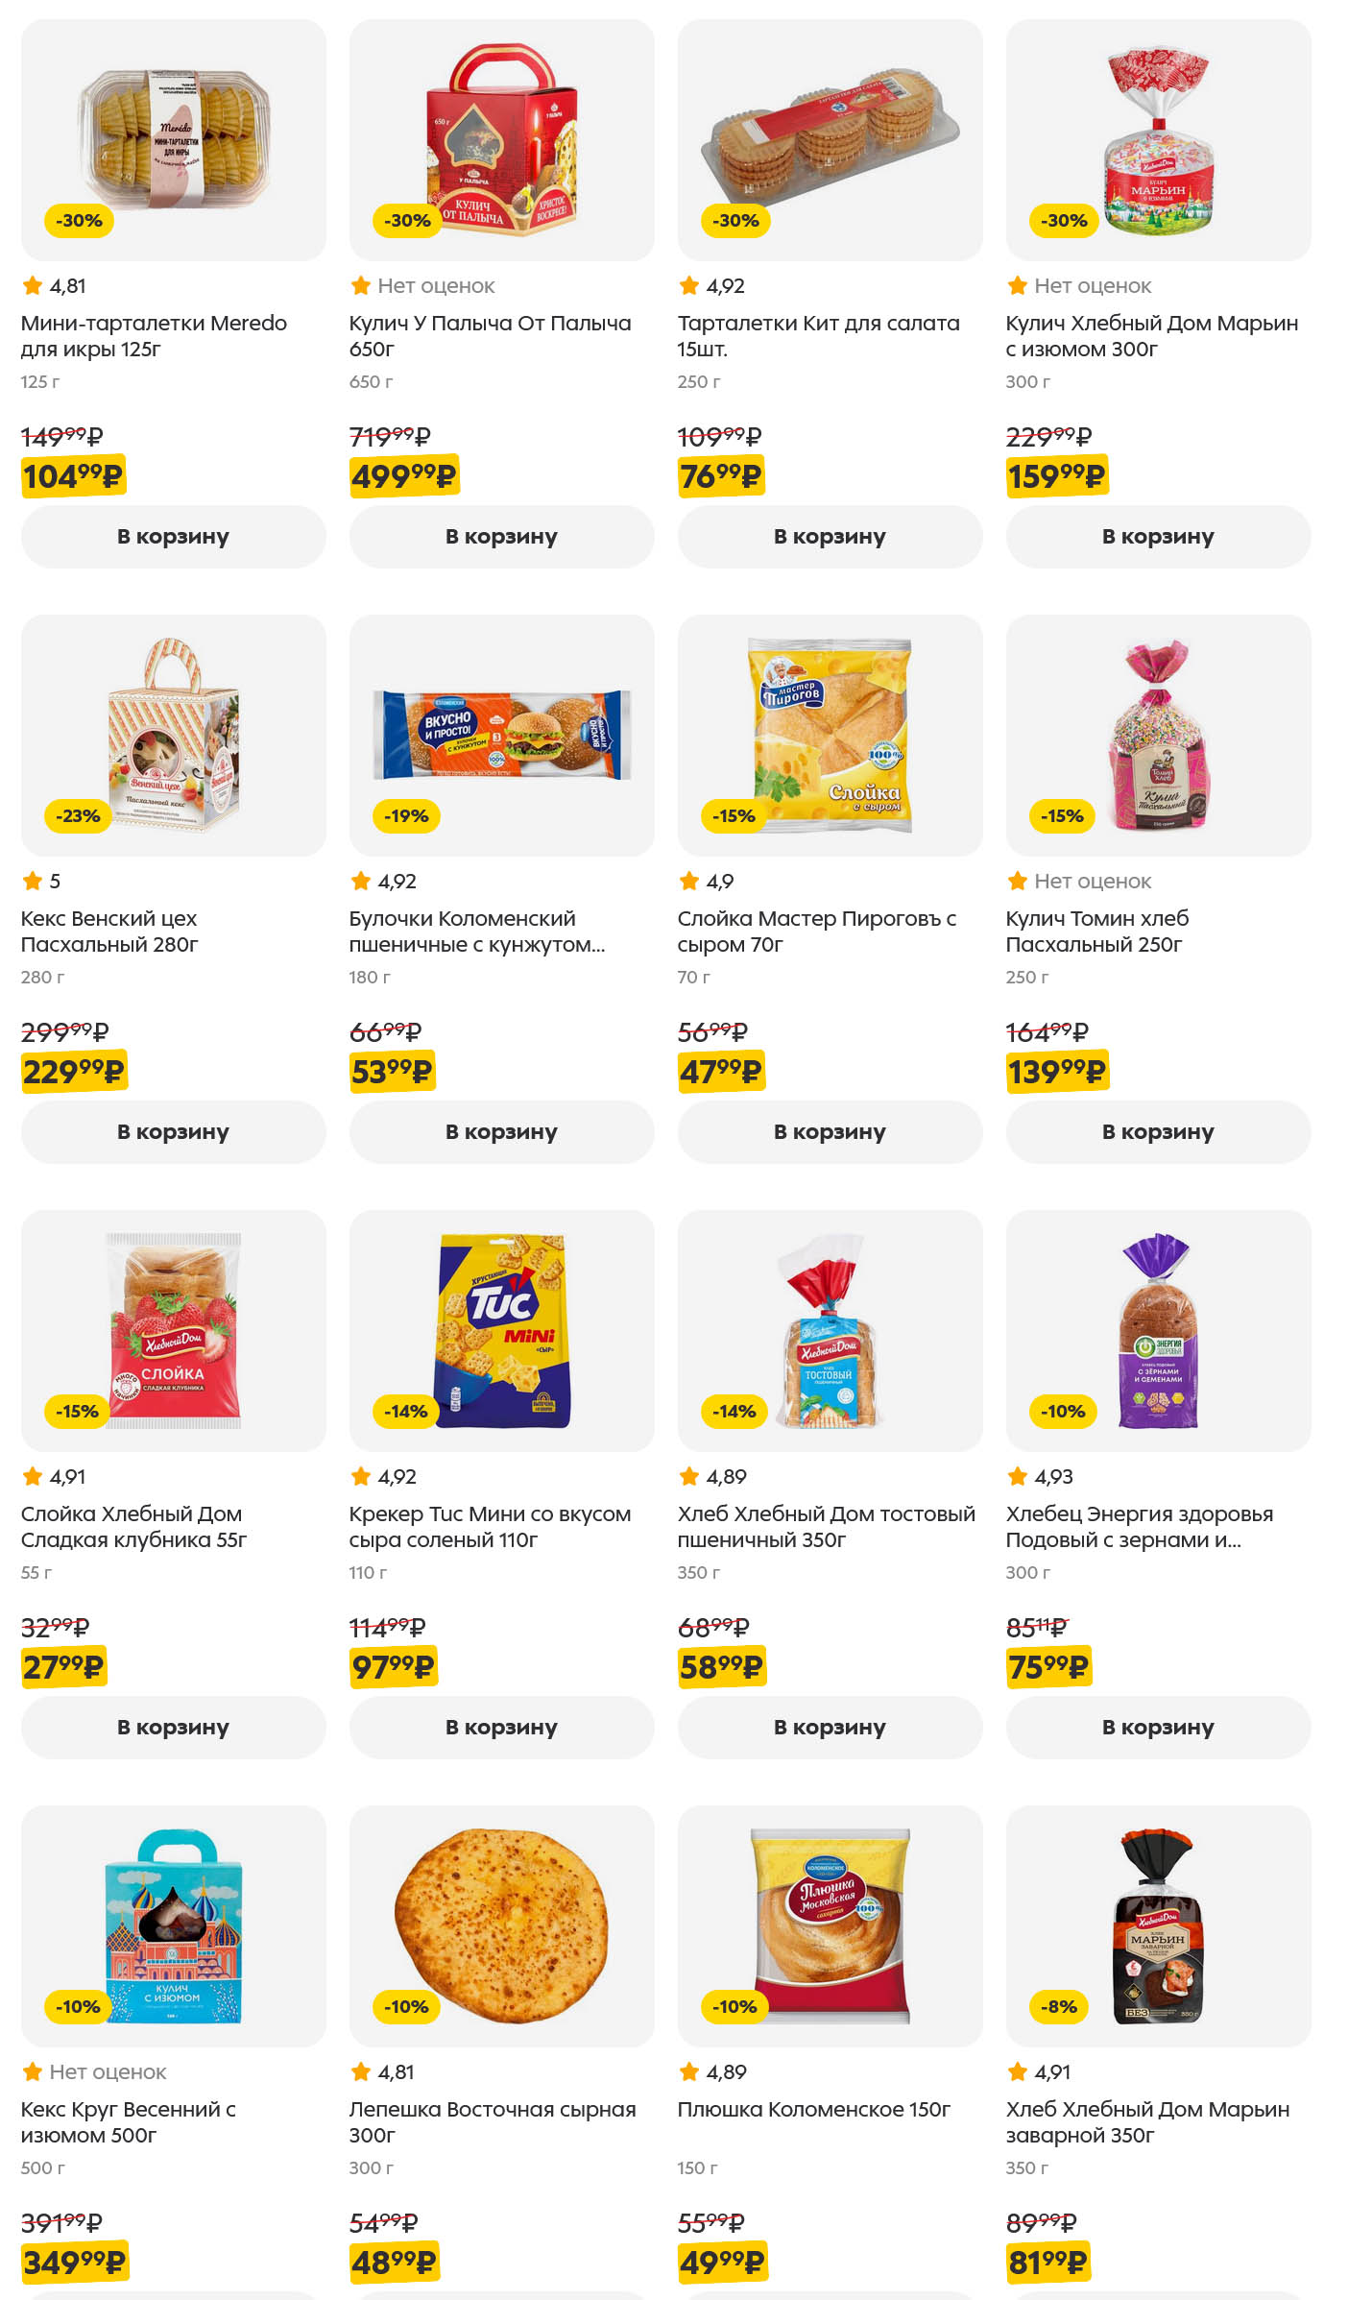Click the 76.99 ₽ price of Тарталетки Кит
The width and height of the screenshot is (1348, 2300).
pyautogui.click(x=721, y=476)
